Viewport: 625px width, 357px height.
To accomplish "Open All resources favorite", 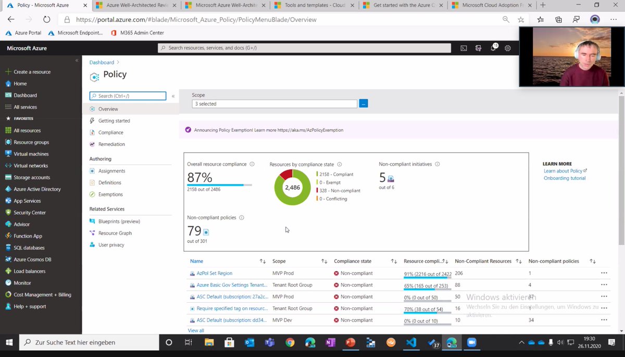I will point(27,130).
